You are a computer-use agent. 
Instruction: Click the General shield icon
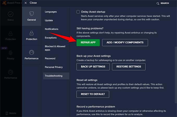click(x=31, y=14)
